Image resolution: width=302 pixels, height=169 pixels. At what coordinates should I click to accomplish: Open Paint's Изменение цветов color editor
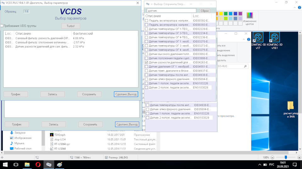tap(249, 19)
